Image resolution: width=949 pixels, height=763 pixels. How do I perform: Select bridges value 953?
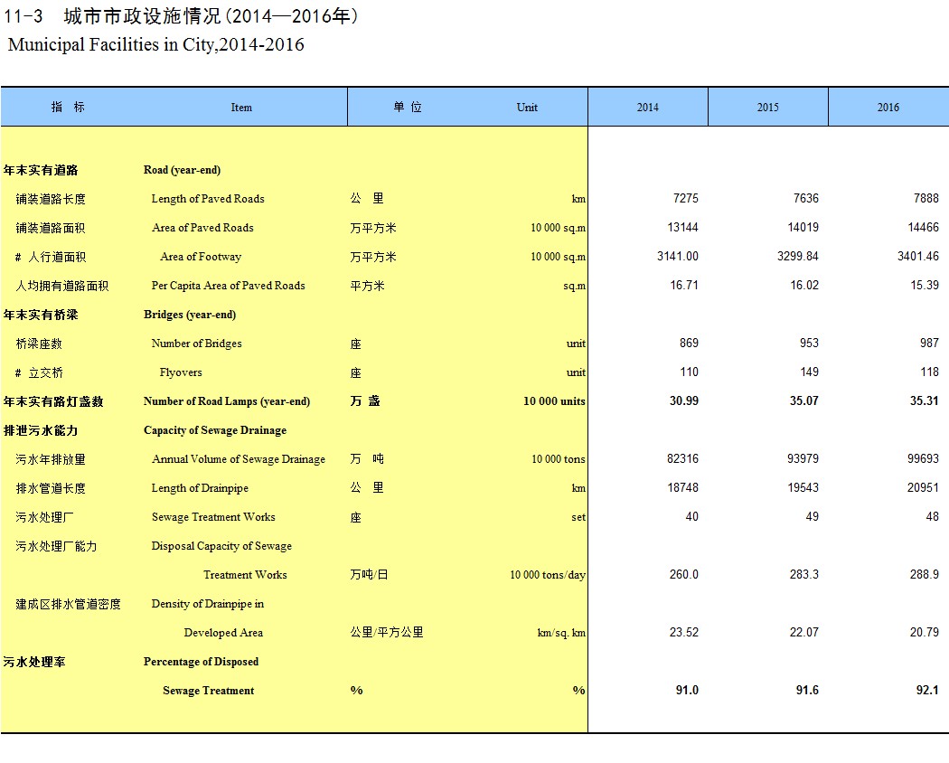809,344
